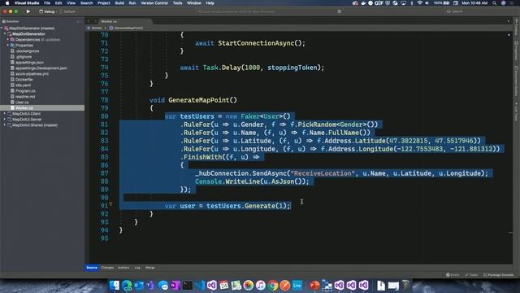Image resolution: width=520 pixels, height=293 pixels.
Task: Open PowerPoint from the dock
Action: [314, 285]
